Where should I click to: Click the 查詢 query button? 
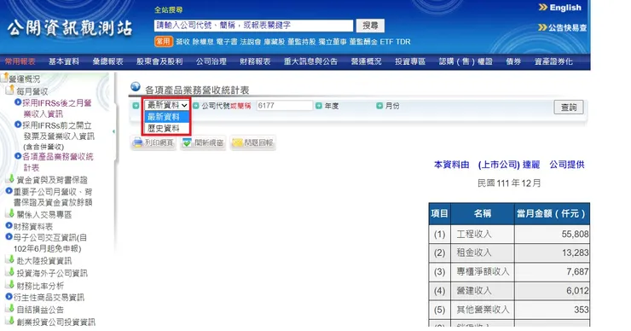(x=569, y=107)
